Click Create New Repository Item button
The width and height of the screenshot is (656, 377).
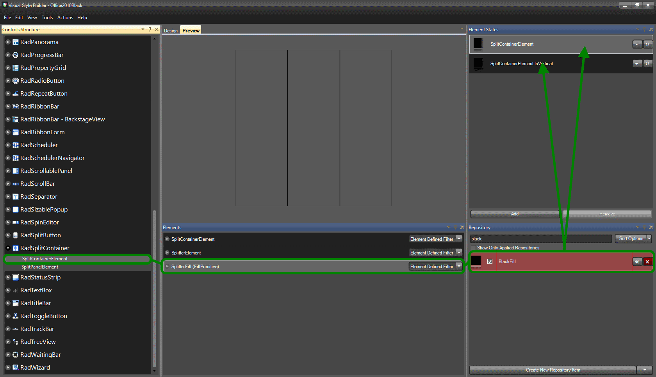(553, 370)
